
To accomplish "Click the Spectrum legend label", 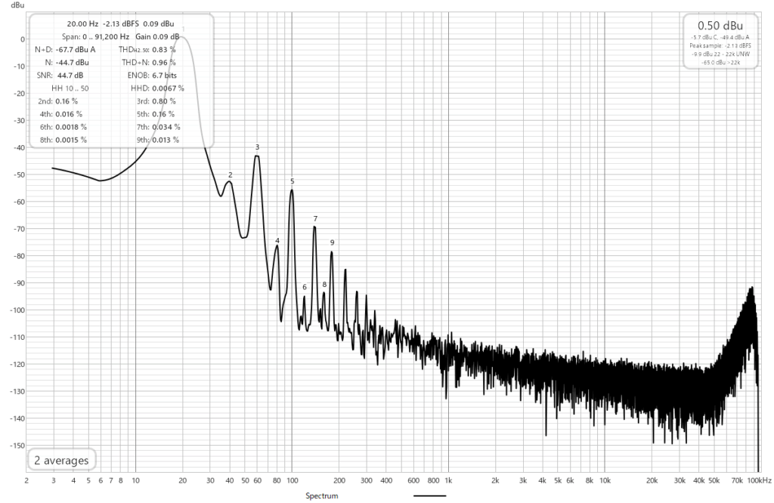I will 320,496.
